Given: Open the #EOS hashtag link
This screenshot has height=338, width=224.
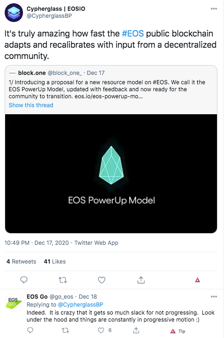Looking at the screenshot, I should 133,34.
